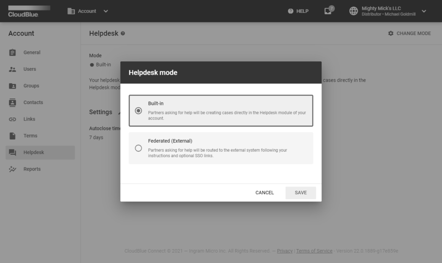The image size is (442, 263).
Task: Open the notifications icon with badge
Action: (x=328, y=11)
